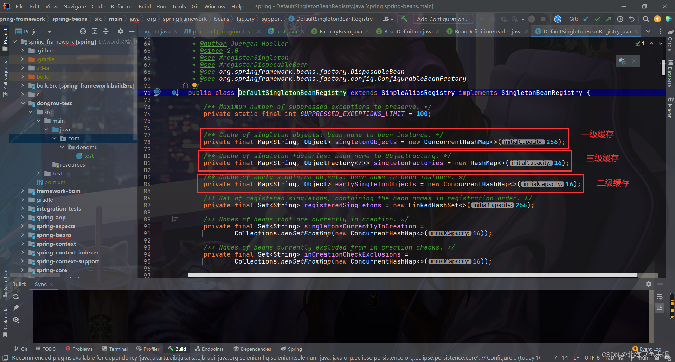Click the Build panel Sync reload icon

pyautogui.click(x=16, y=297)
